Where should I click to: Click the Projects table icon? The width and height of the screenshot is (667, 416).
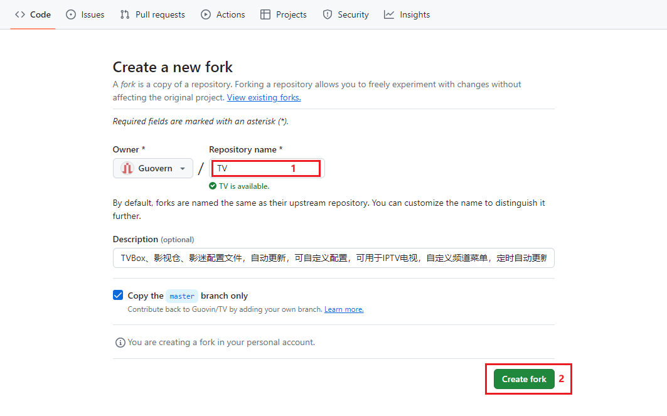point(265,14)
